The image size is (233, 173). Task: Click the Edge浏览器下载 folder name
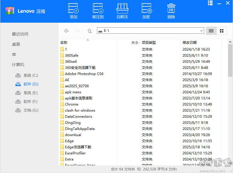click(x=78, y=147)
